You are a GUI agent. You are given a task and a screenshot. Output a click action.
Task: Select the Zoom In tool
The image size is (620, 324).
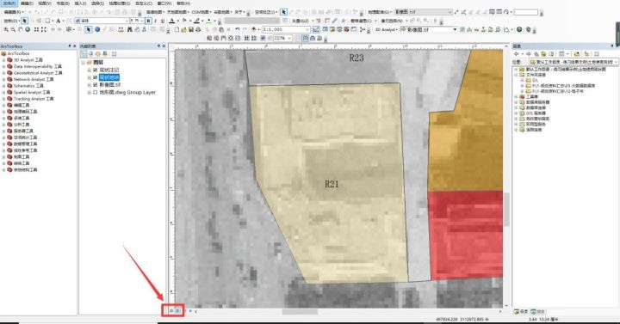pos(6,29)
